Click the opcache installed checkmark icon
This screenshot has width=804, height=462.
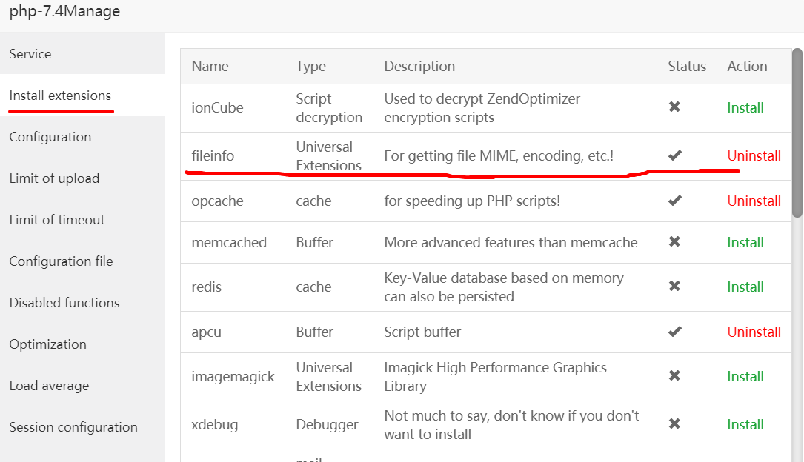(x=674, y=201)
